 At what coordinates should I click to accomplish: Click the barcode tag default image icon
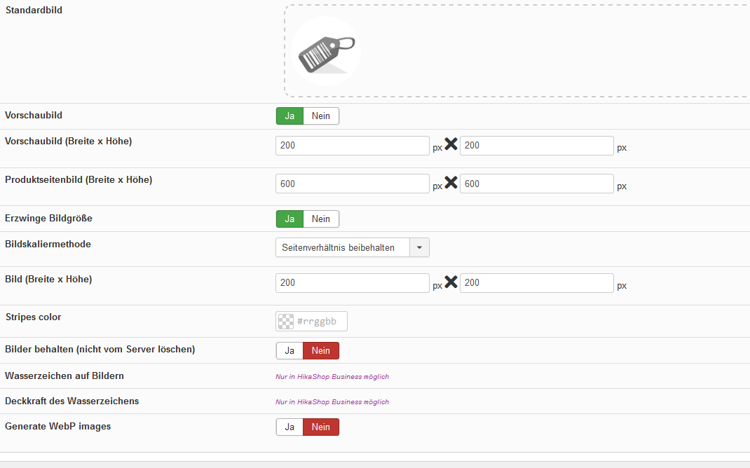[x=325, y=52]
